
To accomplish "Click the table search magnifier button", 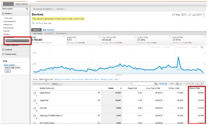I will [x=156, y=84].
